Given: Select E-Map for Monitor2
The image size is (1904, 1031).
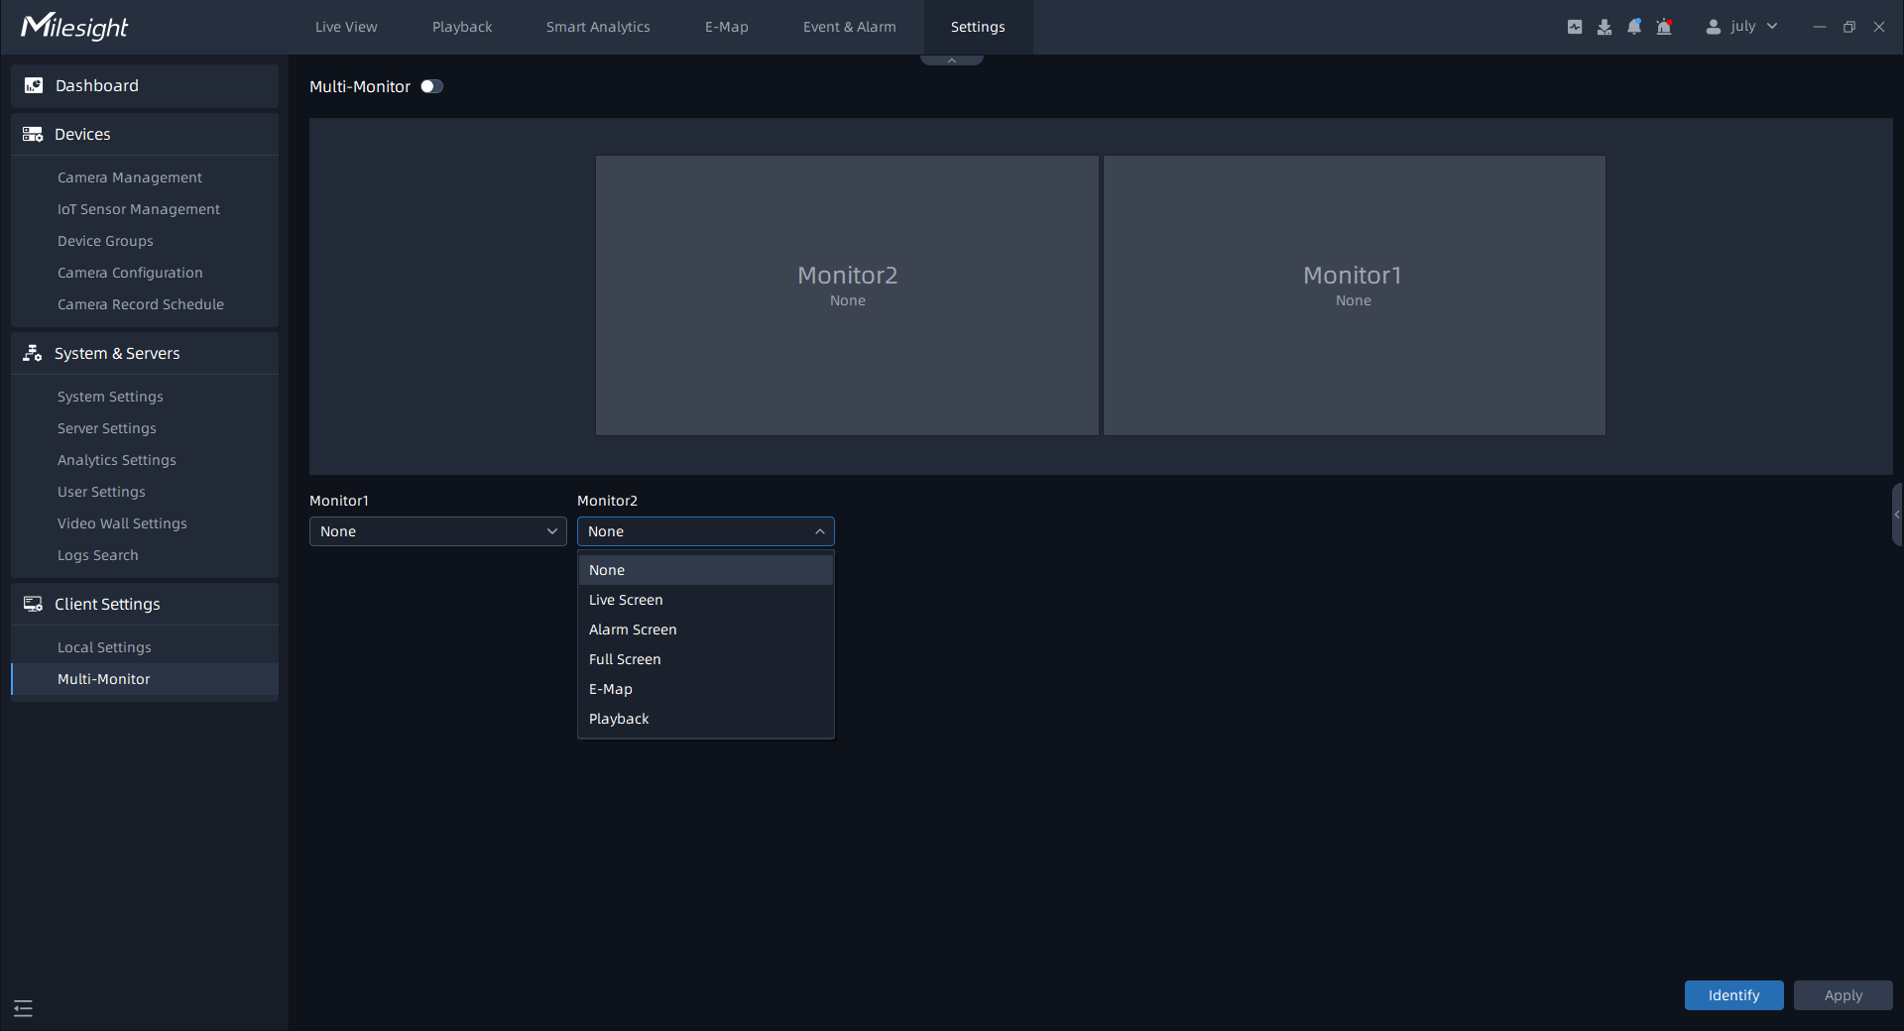Looking at the screenshot, I should click(611, 688).
